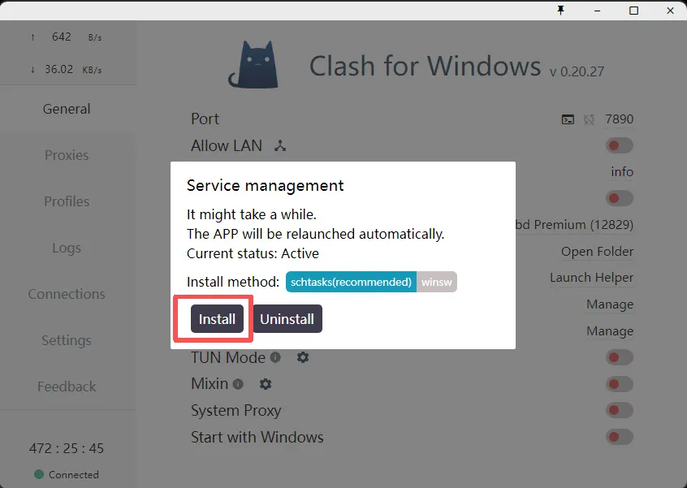
Task: Click the Mixin label
Action: pyautogui.click(x=210, y=384)
